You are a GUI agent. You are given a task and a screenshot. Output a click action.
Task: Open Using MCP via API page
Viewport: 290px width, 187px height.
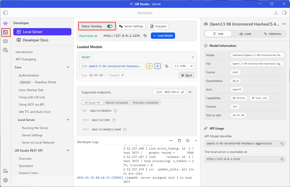click(31, 105)
